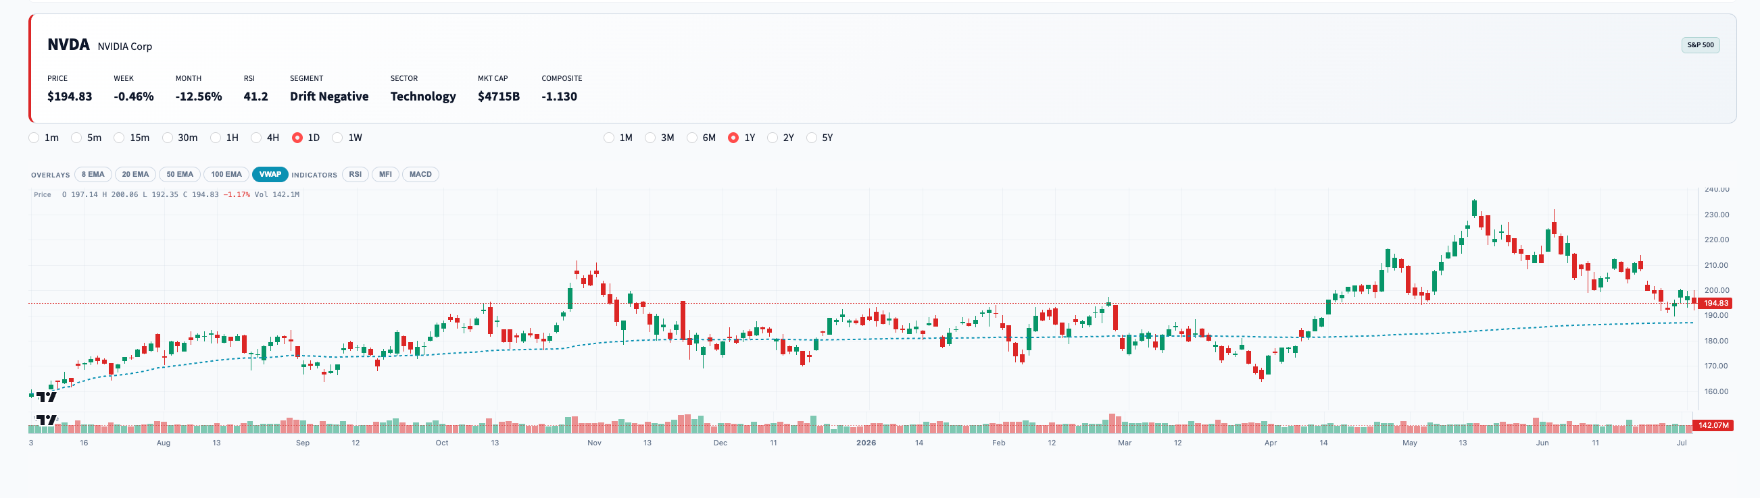Click the 160.00 price axis label
The image size is (1760, 498).
(1717, 391)
